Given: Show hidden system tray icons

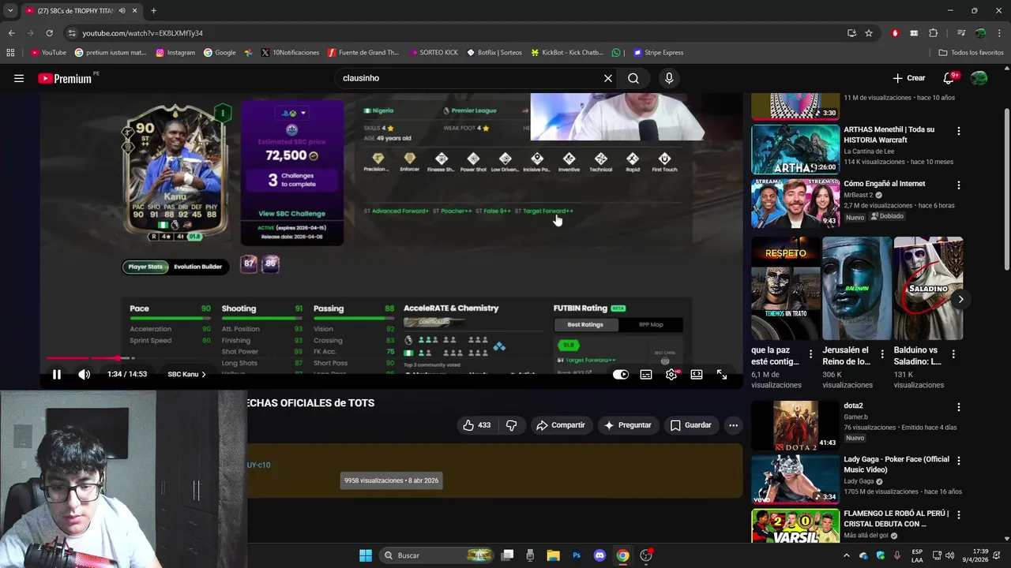Looking at the screenshot, I should click(x=847, y=555).
